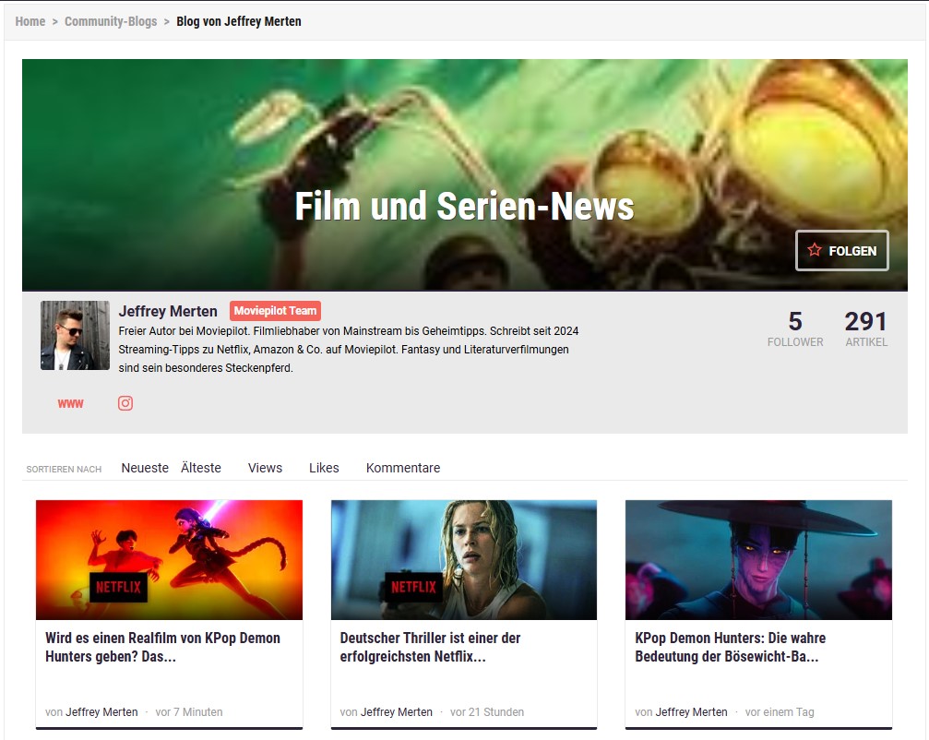Viewport: 929px width, 740px height.
Task: Click the Moviepilot Team badge
Action: (275, 311)
